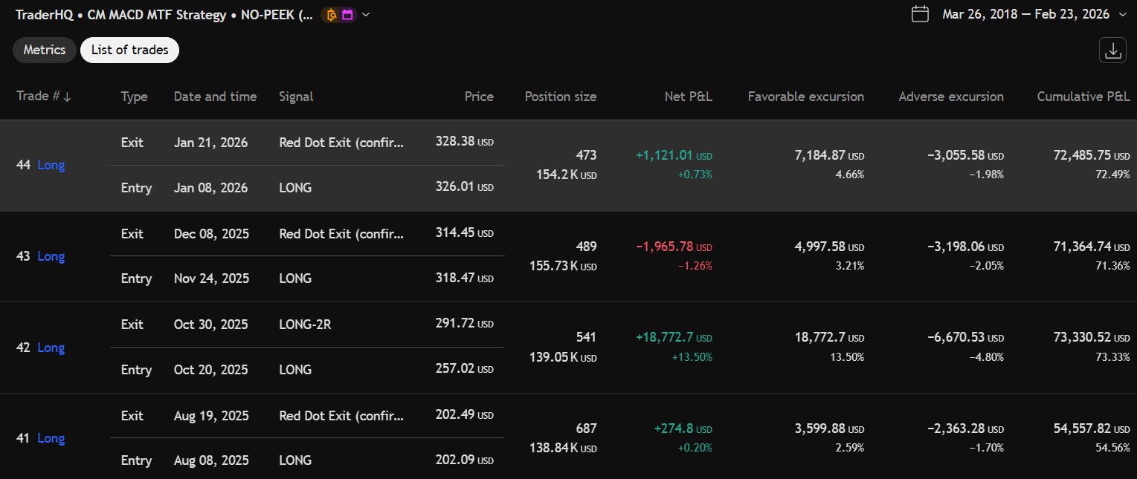Click the orange strategy badge icon

[332, 15]
